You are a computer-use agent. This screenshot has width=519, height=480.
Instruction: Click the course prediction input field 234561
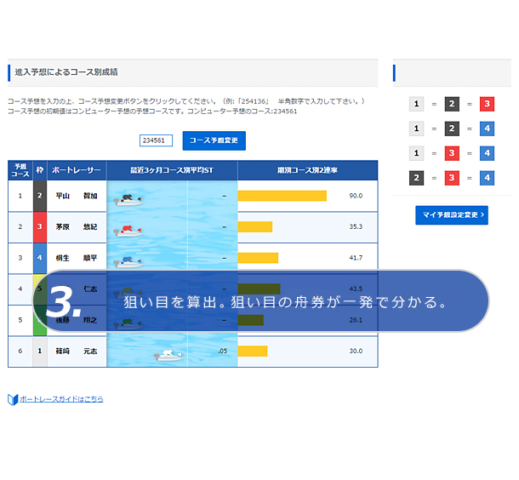157,140
